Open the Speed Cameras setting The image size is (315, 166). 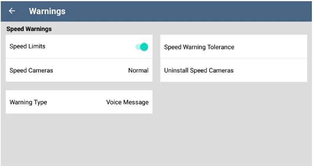click(x=78, y=71)
